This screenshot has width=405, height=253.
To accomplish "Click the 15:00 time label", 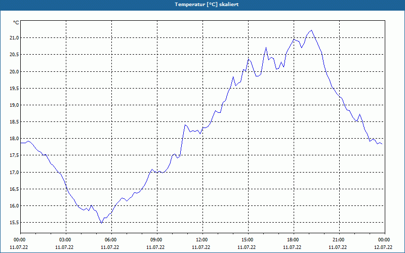I will pyautogui.click(x=248, y=240).
